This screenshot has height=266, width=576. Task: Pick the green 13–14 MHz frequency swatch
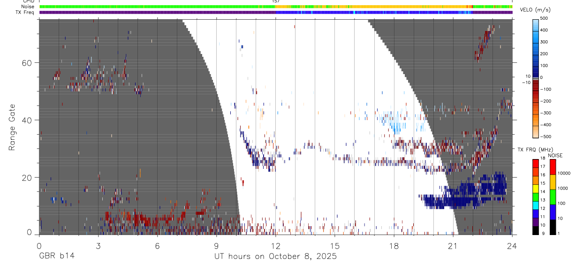[x=535, y=197]
